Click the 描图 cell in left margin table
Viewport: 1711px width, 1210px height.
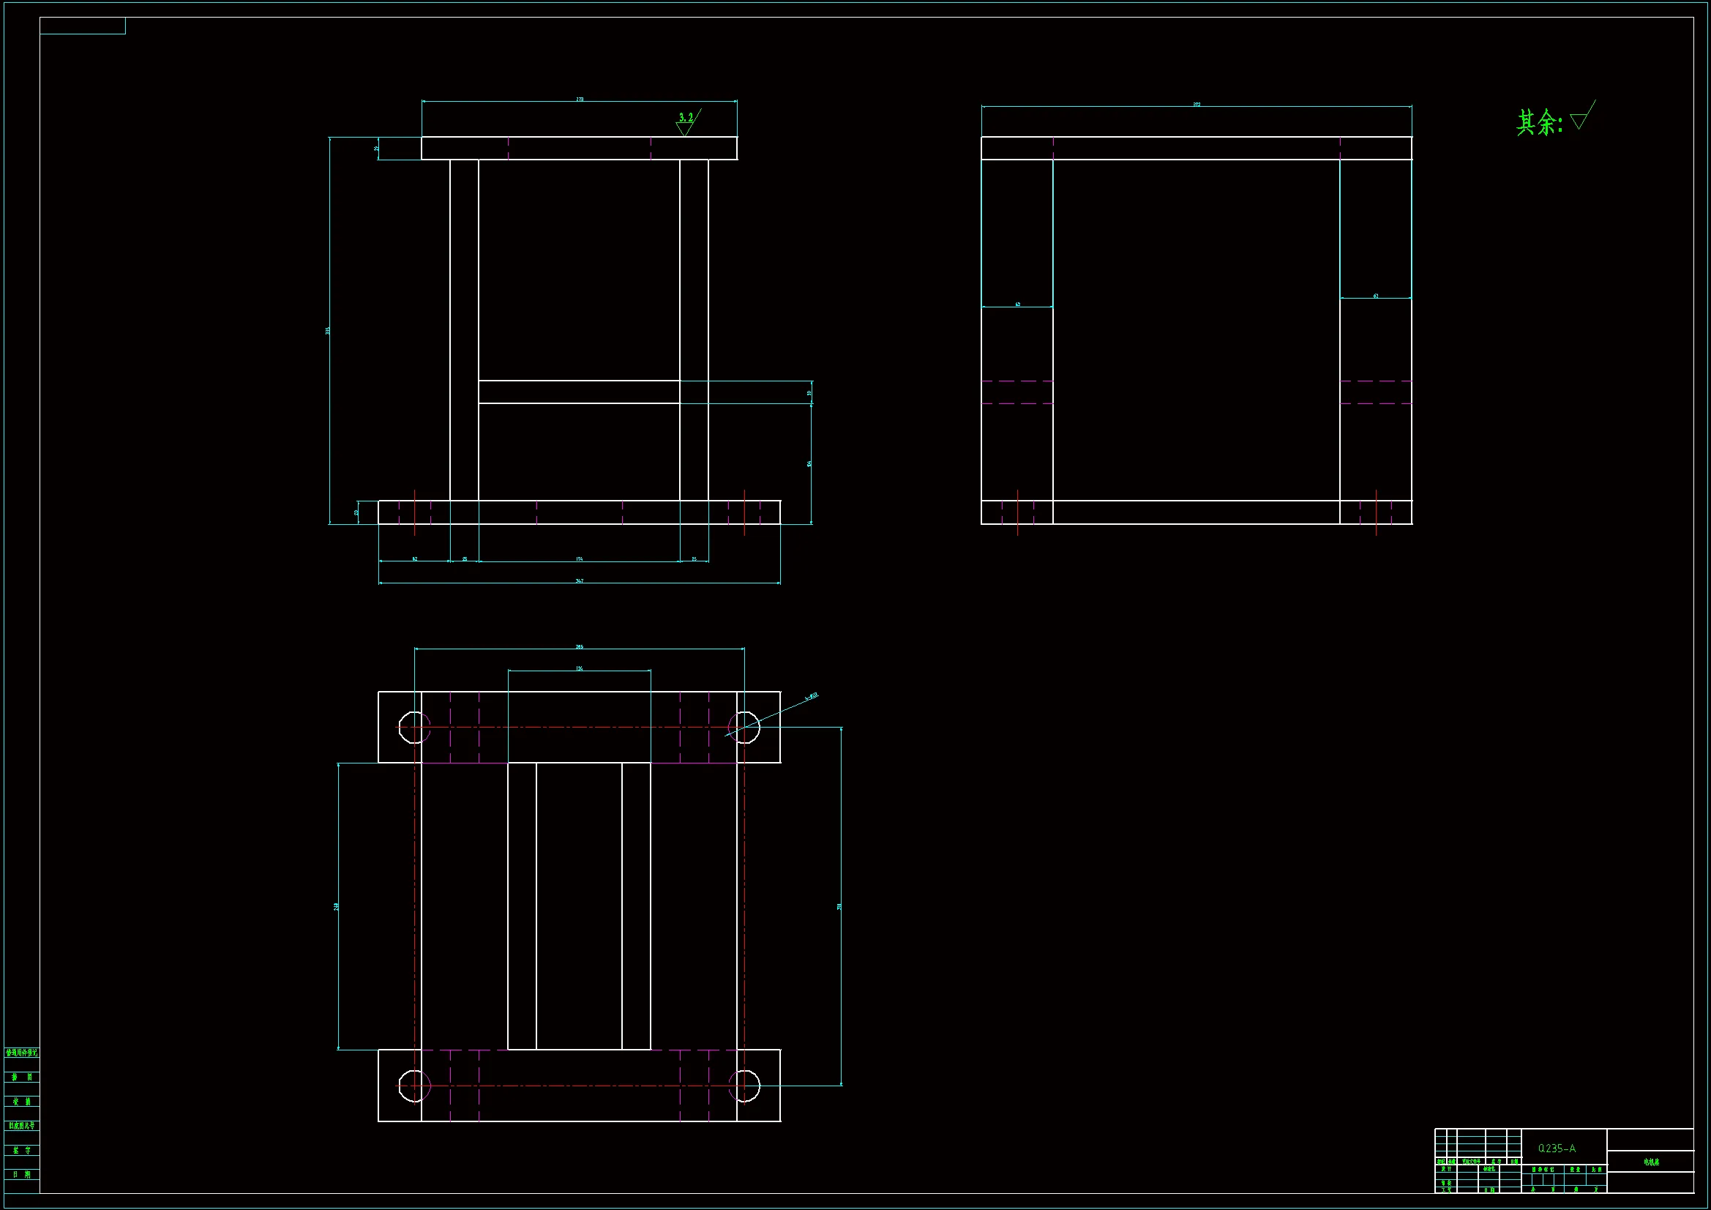pyautogui.click(x=22, y=1078)
